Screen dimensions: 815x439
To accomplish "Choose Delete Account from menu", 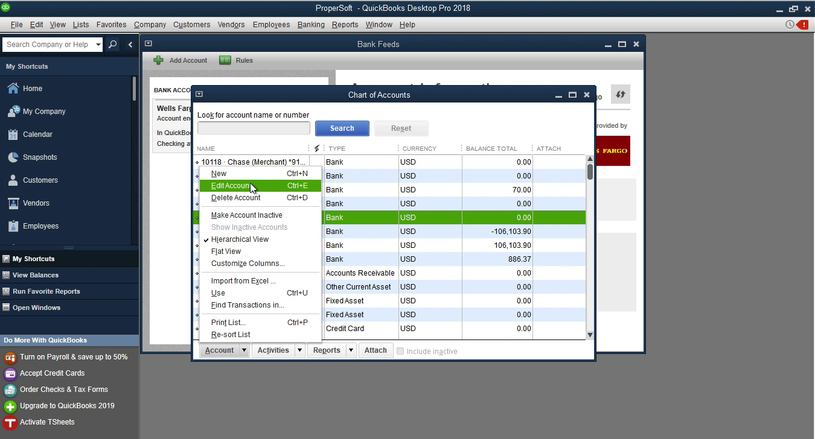I will [260, 198].
